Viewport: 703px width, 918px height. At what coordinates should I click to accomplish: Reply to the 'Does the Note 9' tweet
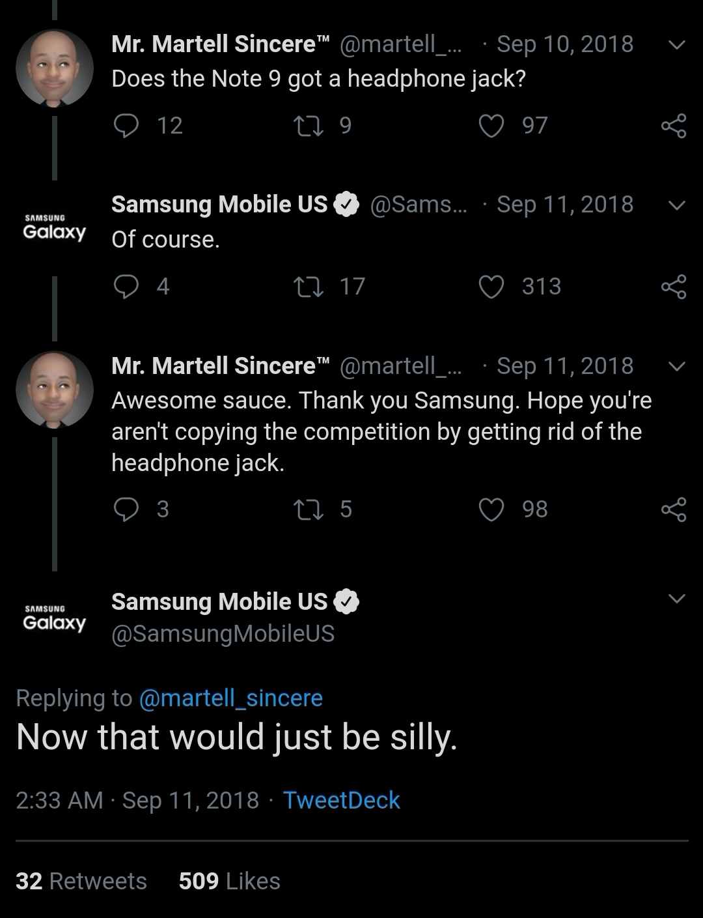(x=126, y=125)
